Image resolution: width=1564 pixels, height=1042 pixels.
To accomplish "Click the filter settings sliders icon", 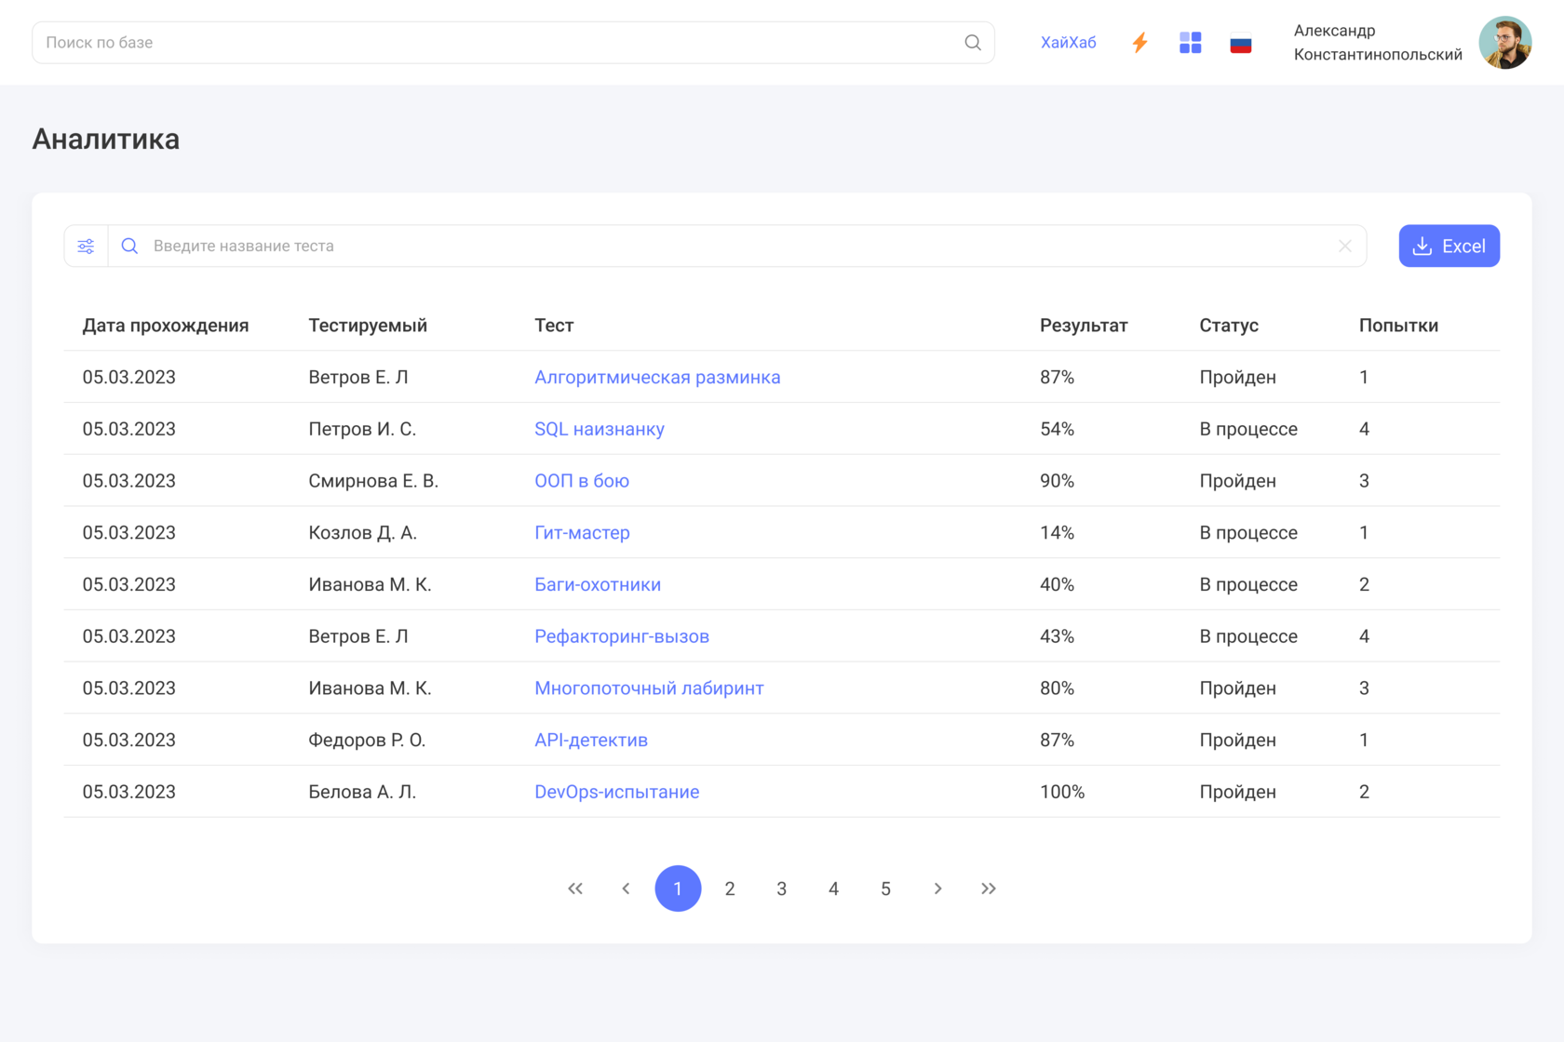I will point(86,247).
